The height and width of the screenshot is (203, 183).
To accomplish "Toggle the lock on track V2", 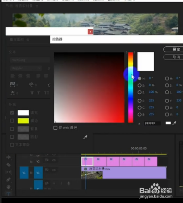I will point(31,162).
